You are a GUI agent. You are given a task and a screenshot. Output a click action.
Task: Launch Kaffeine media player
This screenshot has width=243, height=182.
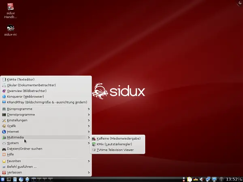coord(117,138)
